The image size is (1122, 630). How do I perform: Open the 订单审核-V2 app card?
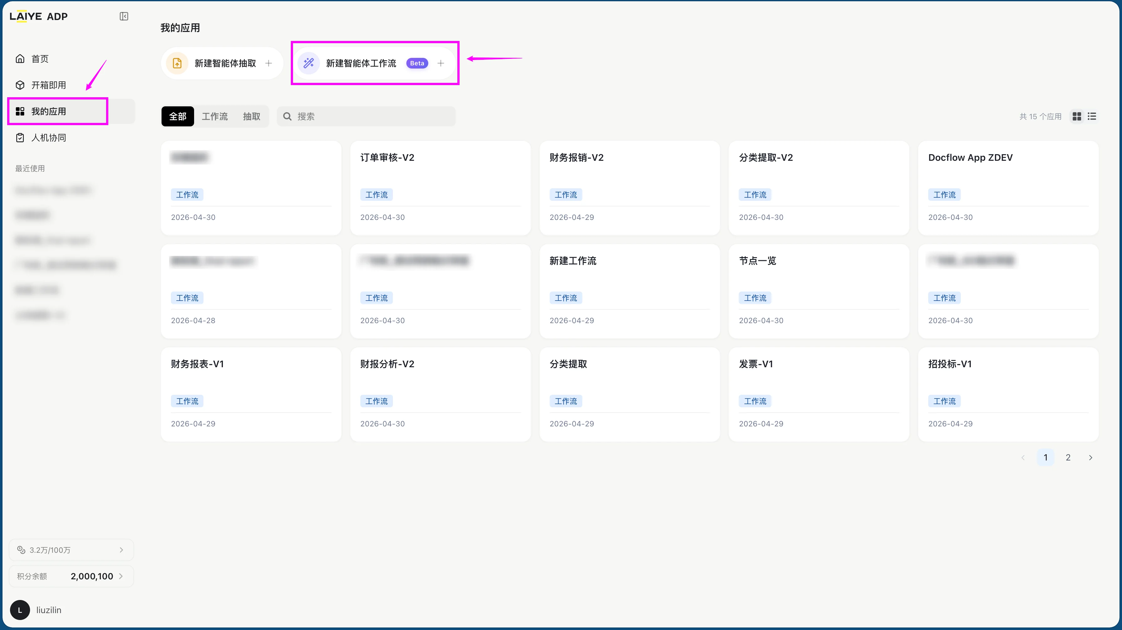(x=440, y=188)
